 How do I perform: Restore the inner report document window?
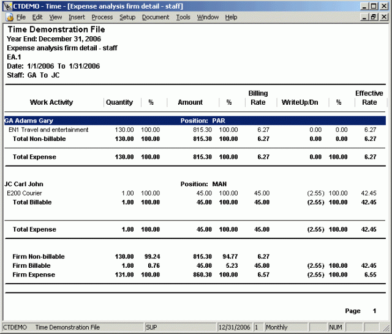click(x=374, y=17)
